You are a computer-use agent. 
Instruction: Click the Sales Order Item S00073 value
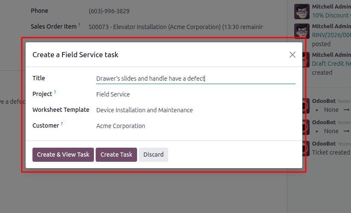[176, 27]
